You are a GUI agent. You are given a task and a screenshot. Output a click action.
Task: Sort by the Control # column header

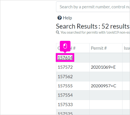pyautogui.click(x=73, y=48)
